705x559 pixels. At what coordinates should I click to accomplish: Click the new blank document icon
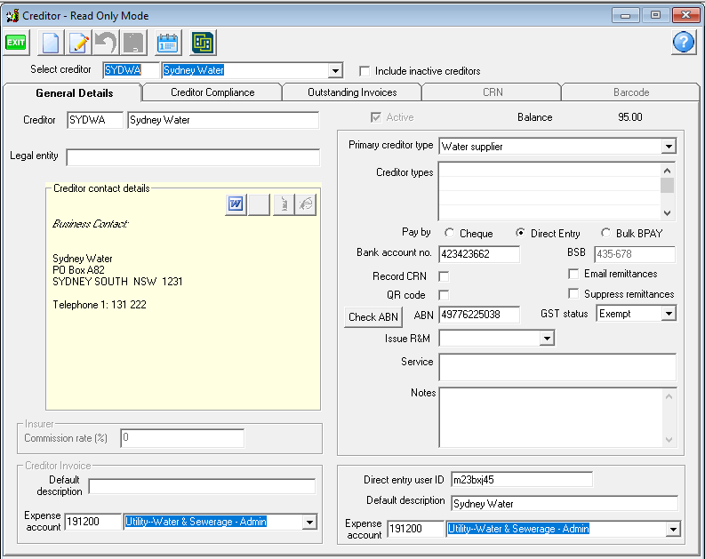coord(51,43)
